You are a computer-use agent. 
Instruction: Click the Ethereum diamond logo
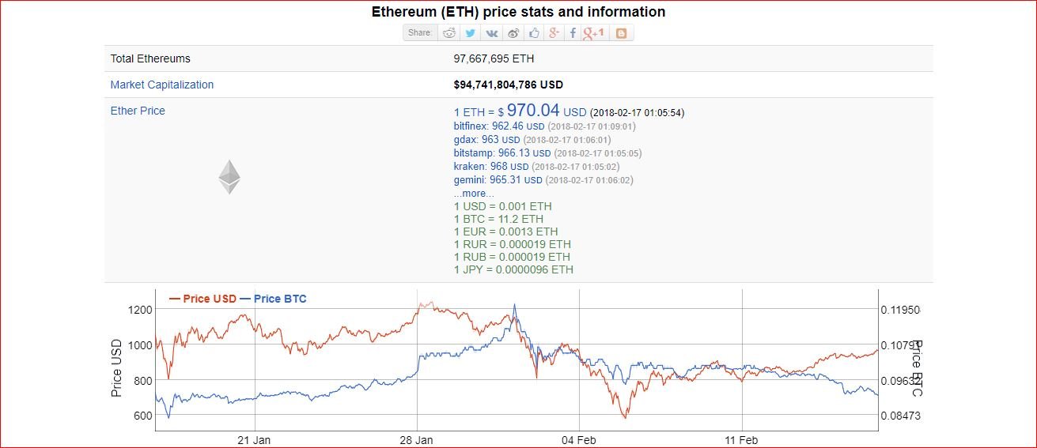tap(229, 177)
